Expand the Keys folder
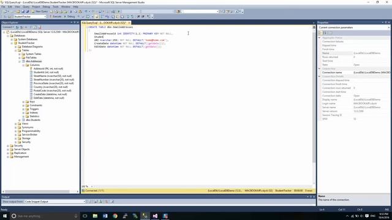The height and width of the screenshot is (220, 392). coord(23,101)
